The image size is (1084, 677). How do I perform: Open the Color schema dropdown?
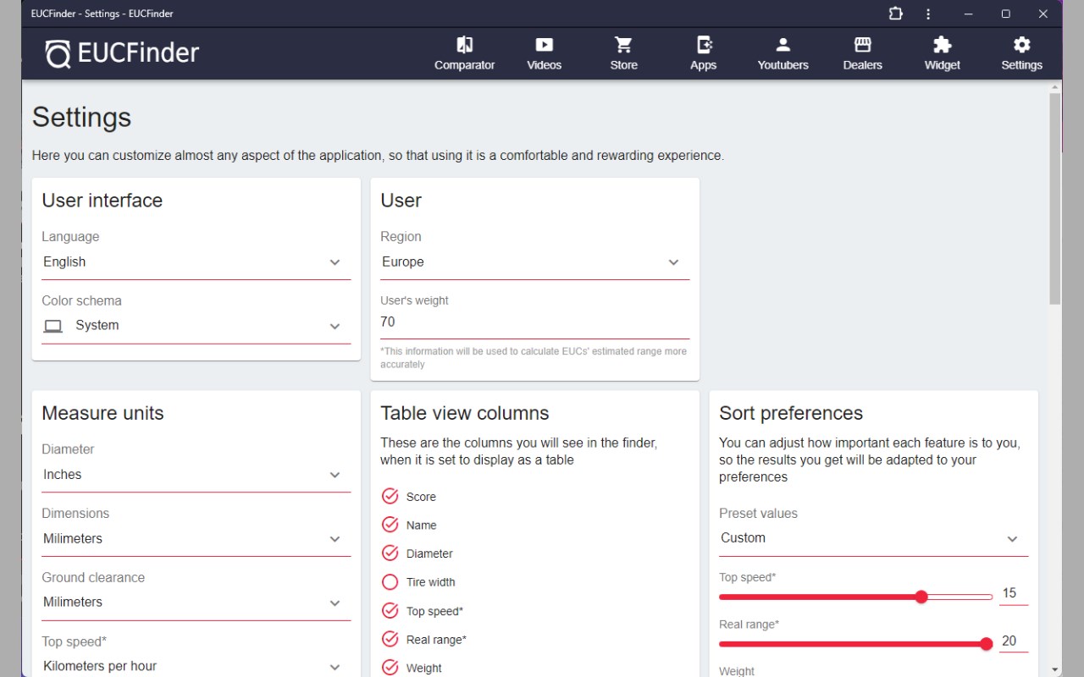(196, 326)
